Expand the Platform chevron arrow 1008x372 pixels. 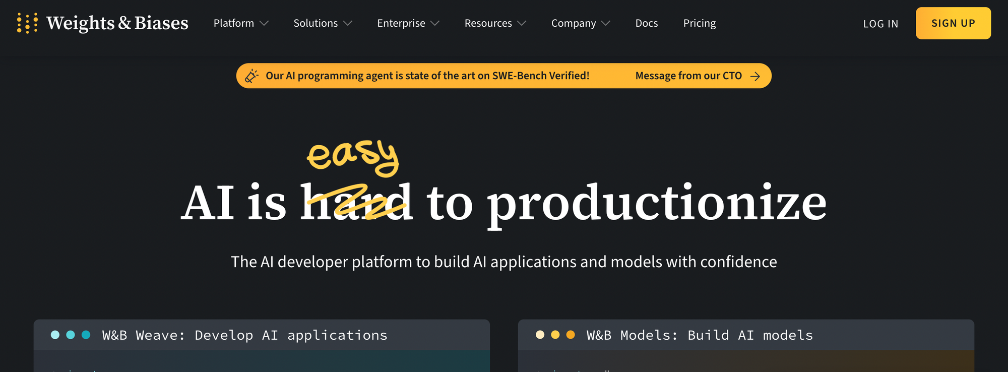(264, 24)
